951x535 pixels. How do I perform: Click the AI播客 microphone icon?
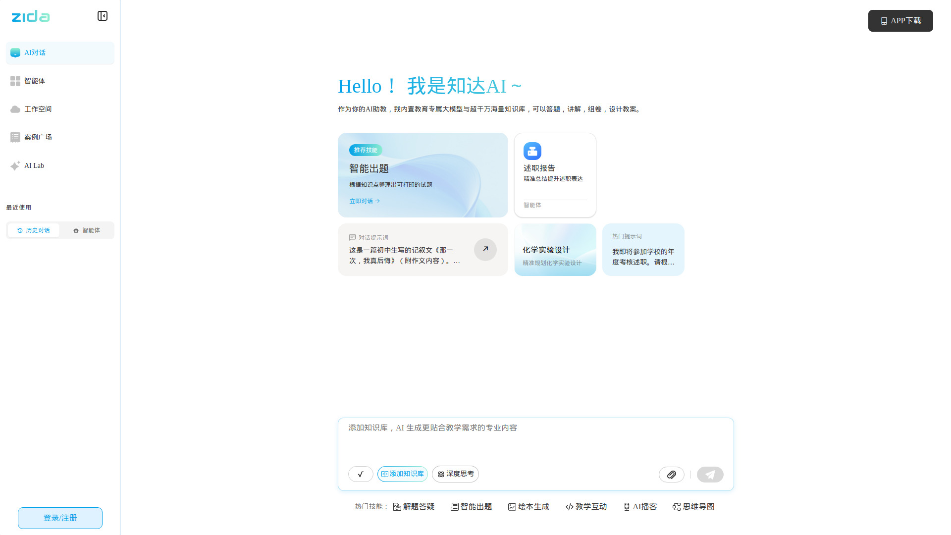click(x=627, y=507)
